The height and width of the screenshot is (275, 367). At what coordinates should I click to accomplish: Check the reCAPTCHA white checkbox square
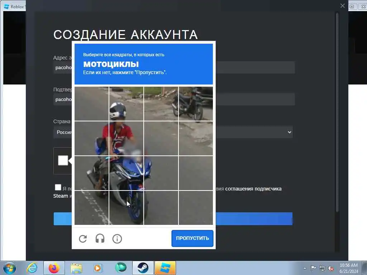(x=63, y=160)
